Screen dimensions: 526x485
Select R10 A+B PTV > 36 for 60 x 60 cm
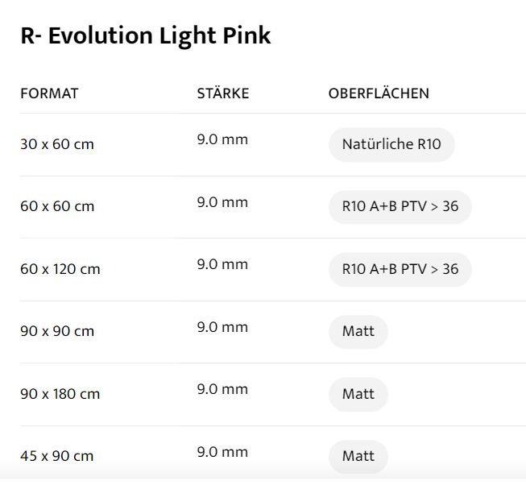(400, 207)
